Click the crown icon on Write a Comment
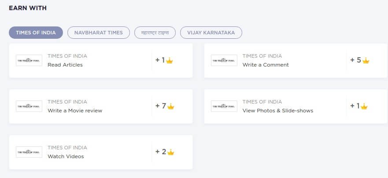Image resolution: width=388 pixels, height=178 pixels. coord(366,60)
